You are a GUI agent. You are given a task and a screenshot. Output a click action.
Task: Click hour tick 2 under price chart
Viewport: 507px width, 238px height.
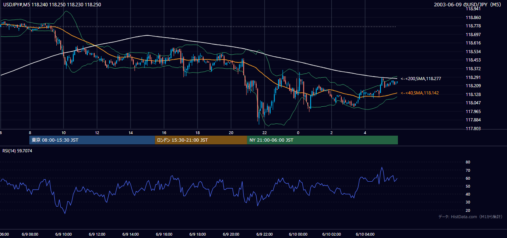click(331, 132)
